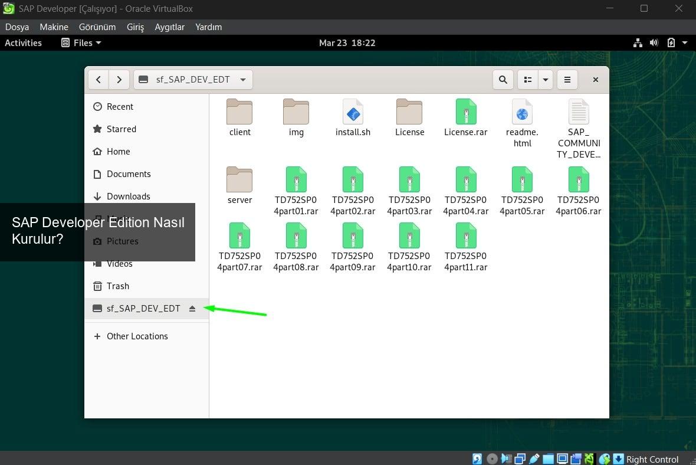Open the Aygıtlar menu in VirtualBox
The height and width of the screenshot is (465, 696).
[169, 27]
